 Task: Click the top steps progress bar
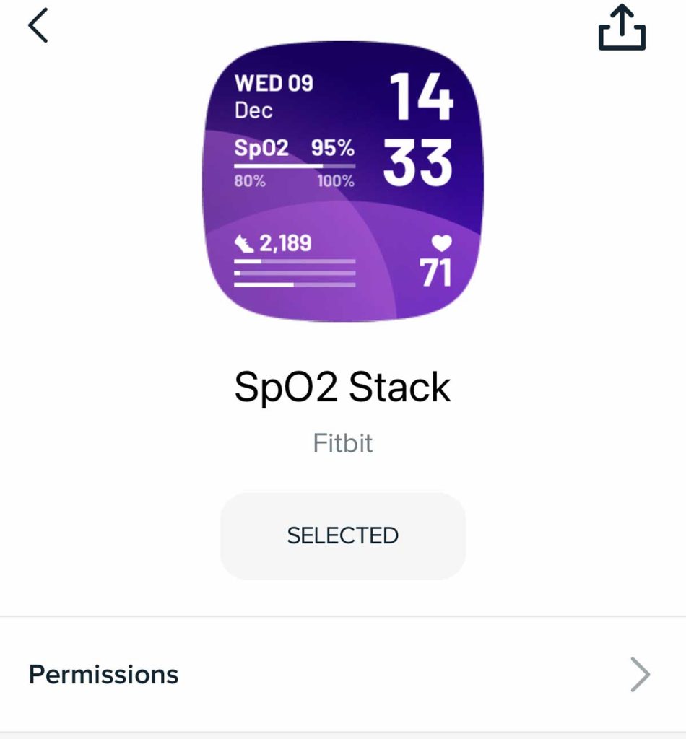click(295, 261)
